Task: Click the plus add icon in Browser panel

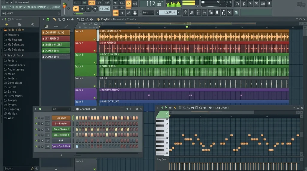Action: click(7, 25)
